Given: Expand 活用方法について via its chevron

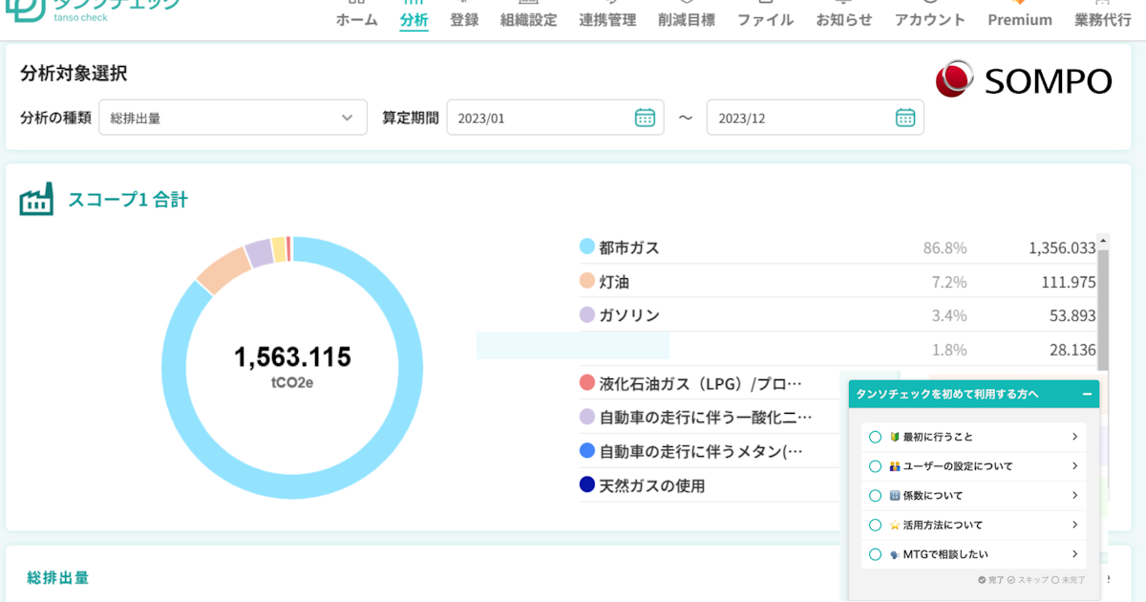Looking at the screenshot, I should tap(1075, 526).
